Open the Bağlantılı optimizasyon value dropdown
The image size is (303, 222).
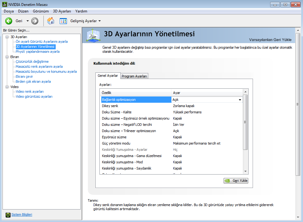[x=240, y=100]
